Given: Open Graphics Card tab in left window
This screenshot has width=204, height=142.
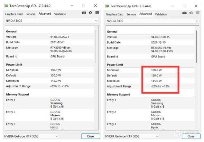Looking at the screenshot, I should click(x=14, y=14).
